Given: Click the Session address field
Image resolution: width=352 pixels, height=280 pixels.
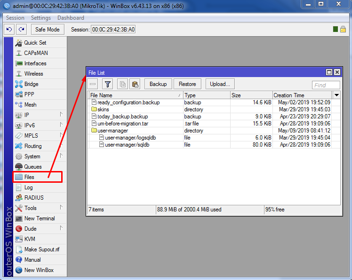Looking at the screenshot, I should coord(113,30).
